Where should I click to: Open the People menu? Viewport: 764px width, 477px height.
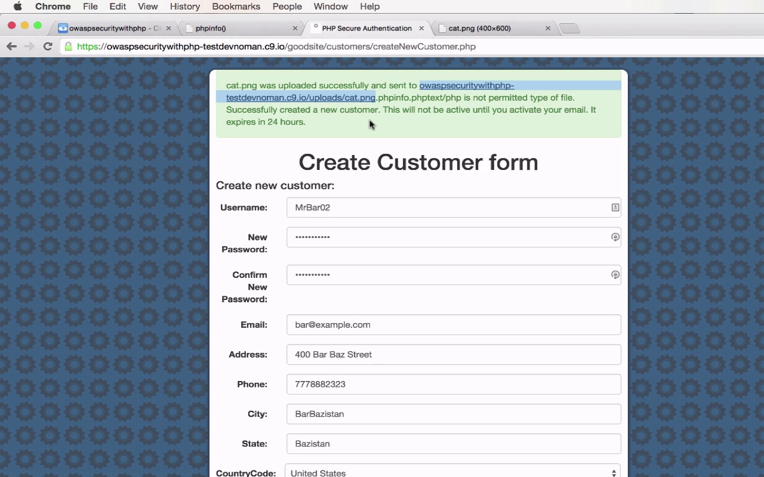[287, 7]
